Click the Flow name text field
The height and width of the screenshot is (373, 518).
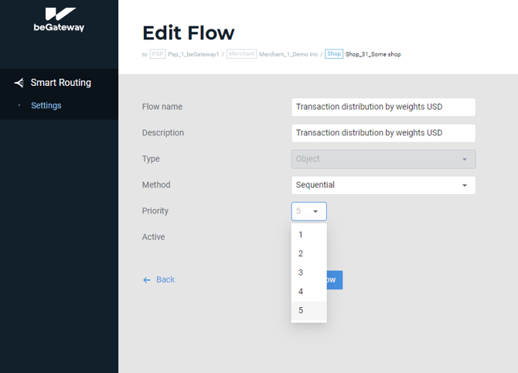point(383,107)
